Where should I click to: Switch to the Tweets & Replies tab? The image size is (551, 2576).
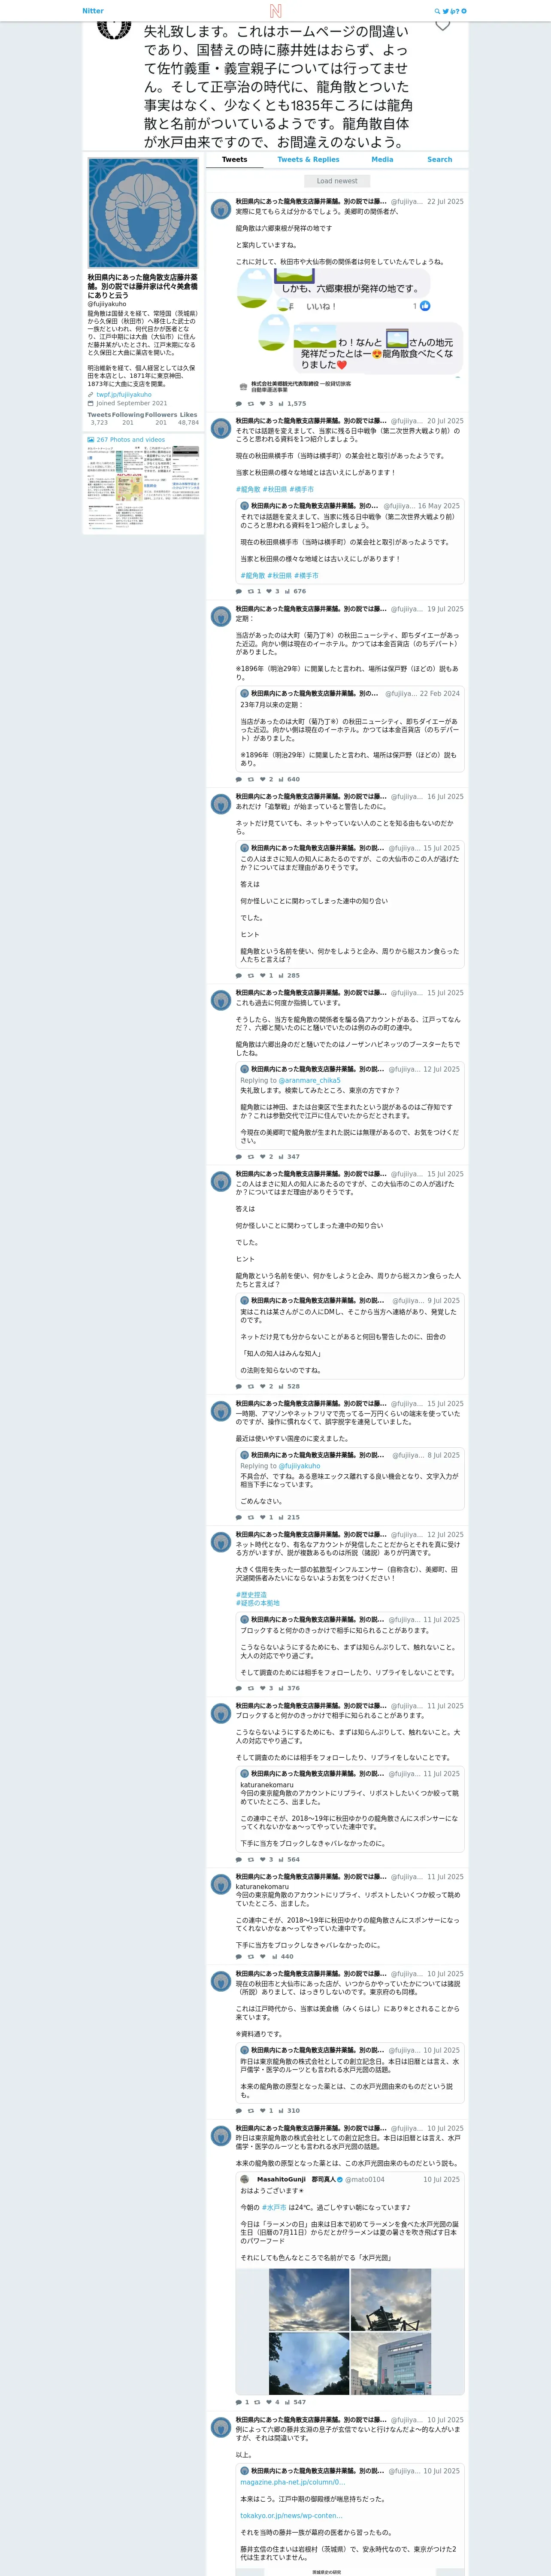[x=308, y=160]
